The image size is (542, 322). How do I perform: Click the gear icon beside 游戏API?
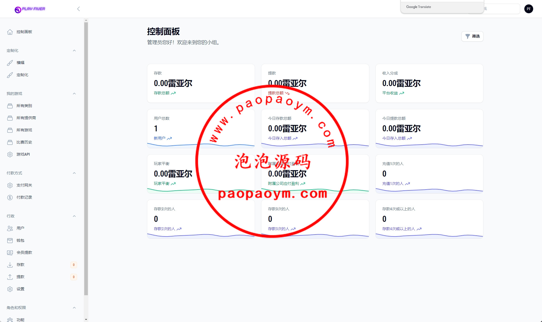pos(10,155)
